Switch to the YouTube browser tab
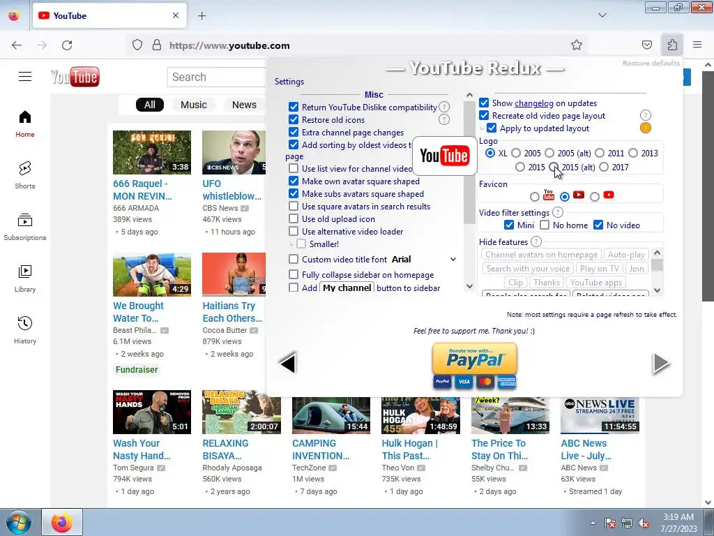 click(109, 15)
